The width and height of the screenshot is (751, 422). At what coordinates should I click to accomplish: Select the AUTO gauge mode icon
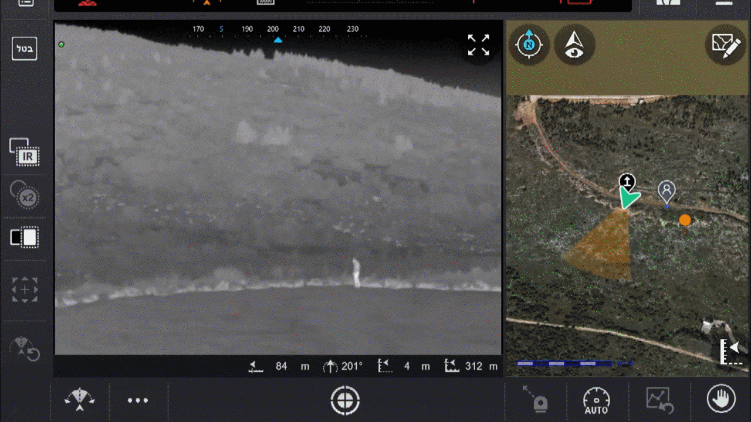[x=596, y=401]
